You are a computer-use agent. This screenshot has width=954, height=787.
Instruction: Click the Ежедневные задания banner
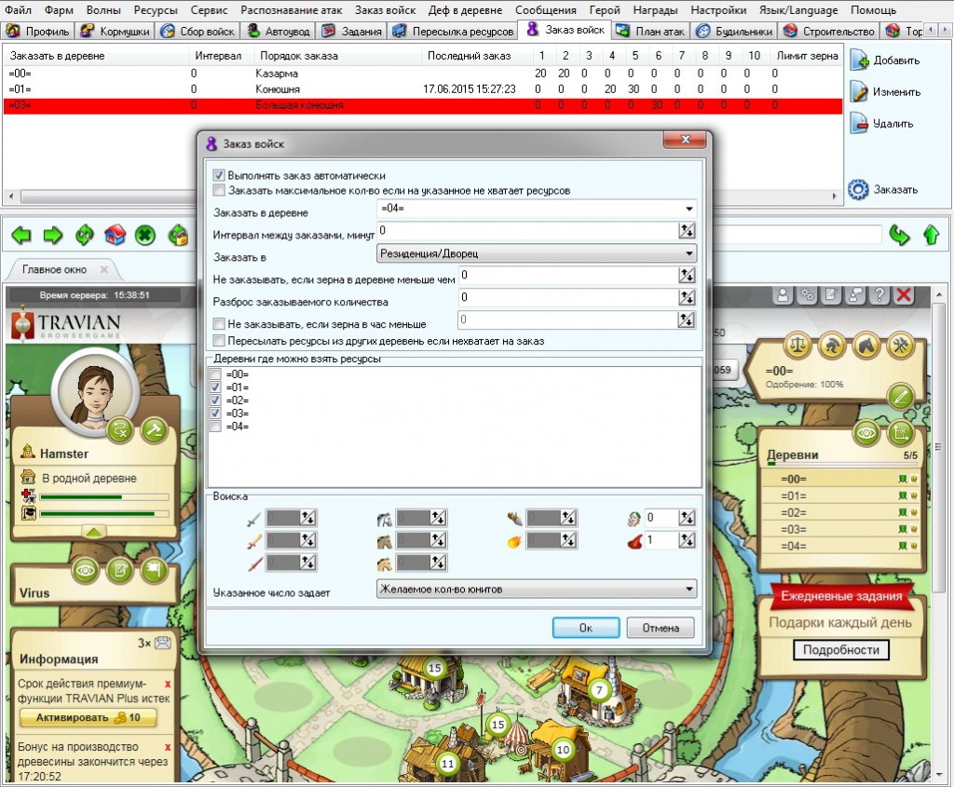click(x=841, y=596)
